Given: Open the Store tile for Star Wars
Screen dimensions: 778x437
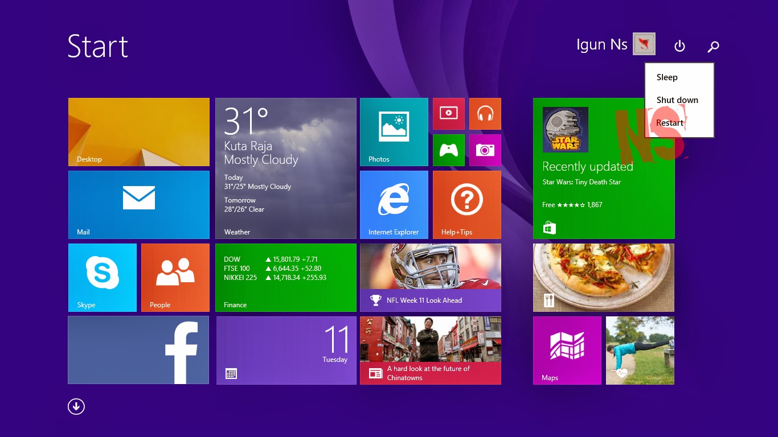Looking at the screenshot, I should click(604, 168).
